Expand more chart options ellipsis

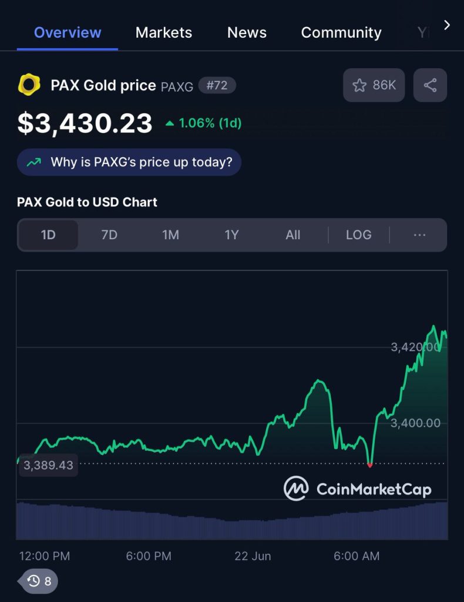[x=419, y=235]
